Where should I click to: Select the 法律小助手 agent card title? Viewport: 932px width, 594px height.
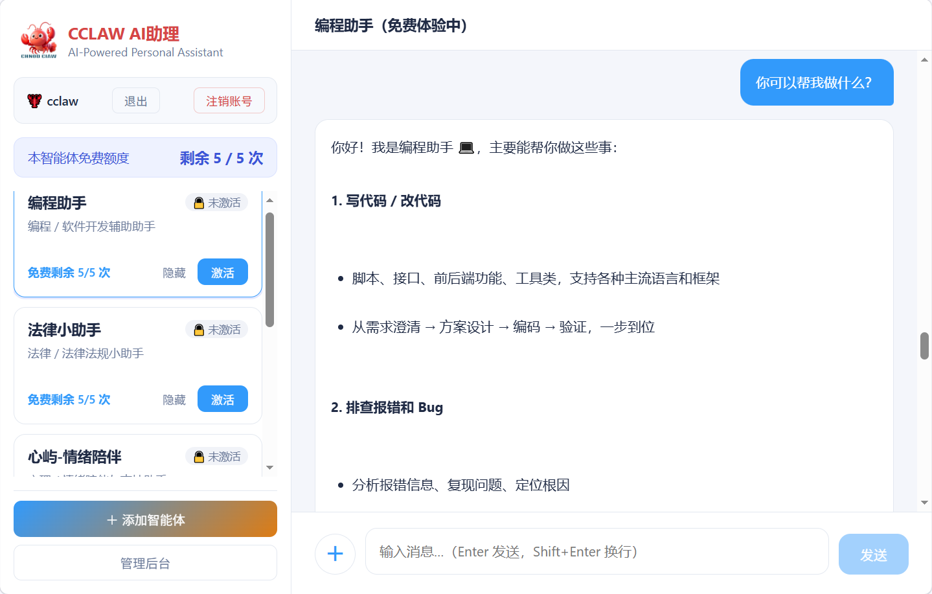pos(64,330)
